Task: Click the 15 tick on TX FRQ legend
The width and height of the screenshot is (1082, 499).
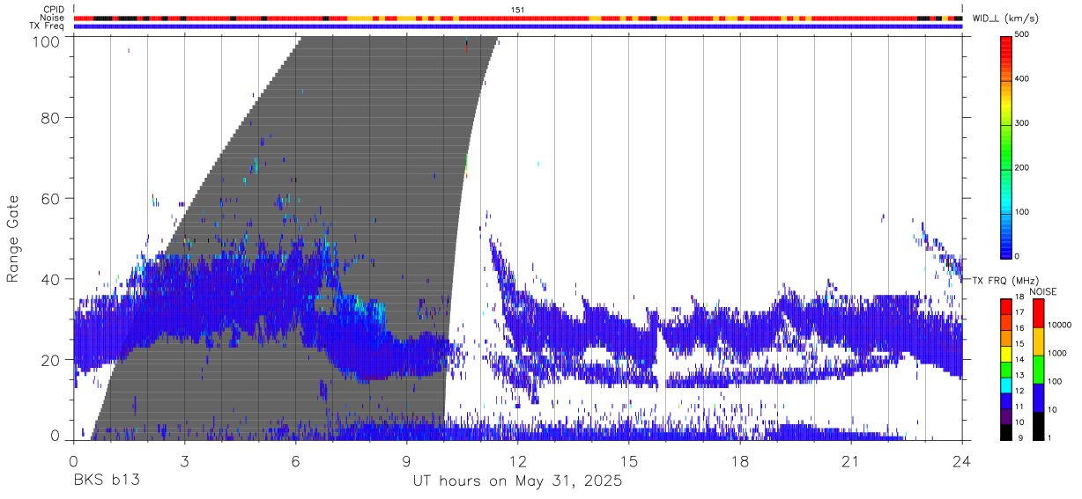Action: tap(1019, 343)
